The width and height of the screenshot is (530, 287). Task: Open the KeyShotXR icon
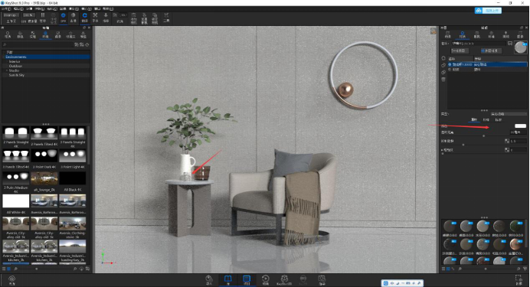click(x=284, y=280)
